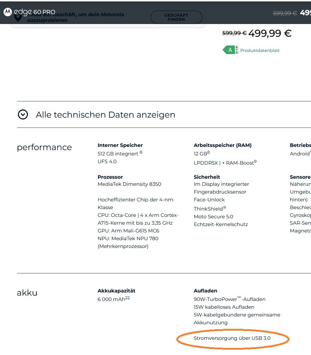Click 'Alle technischen Daten anzeigen' heading

point(105,115)
